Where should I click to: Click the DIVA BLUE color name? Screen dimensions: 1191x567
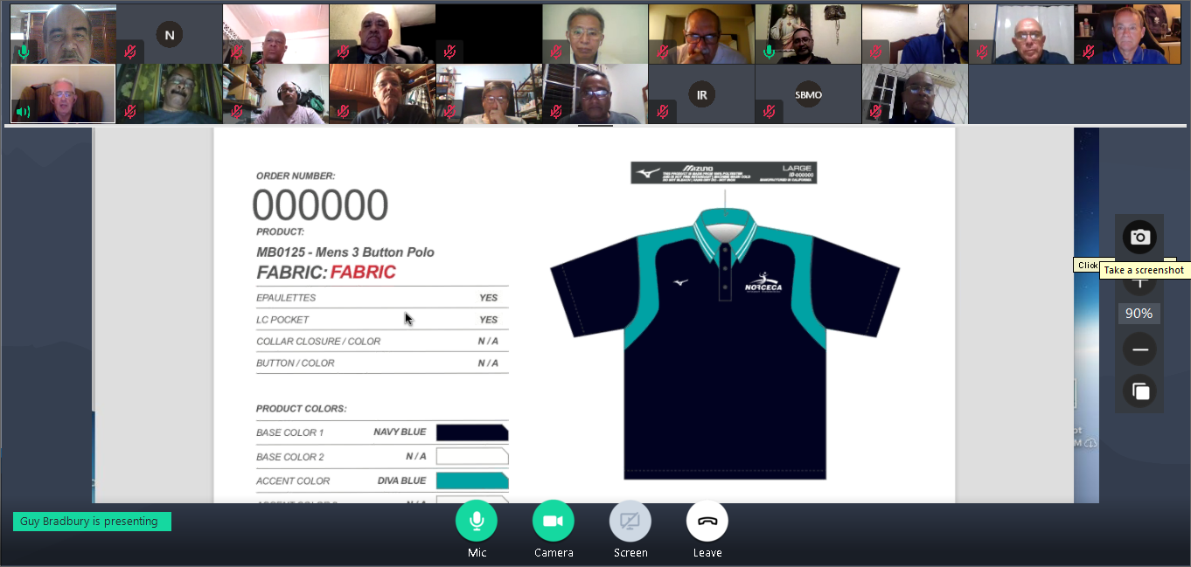[402, 481]
